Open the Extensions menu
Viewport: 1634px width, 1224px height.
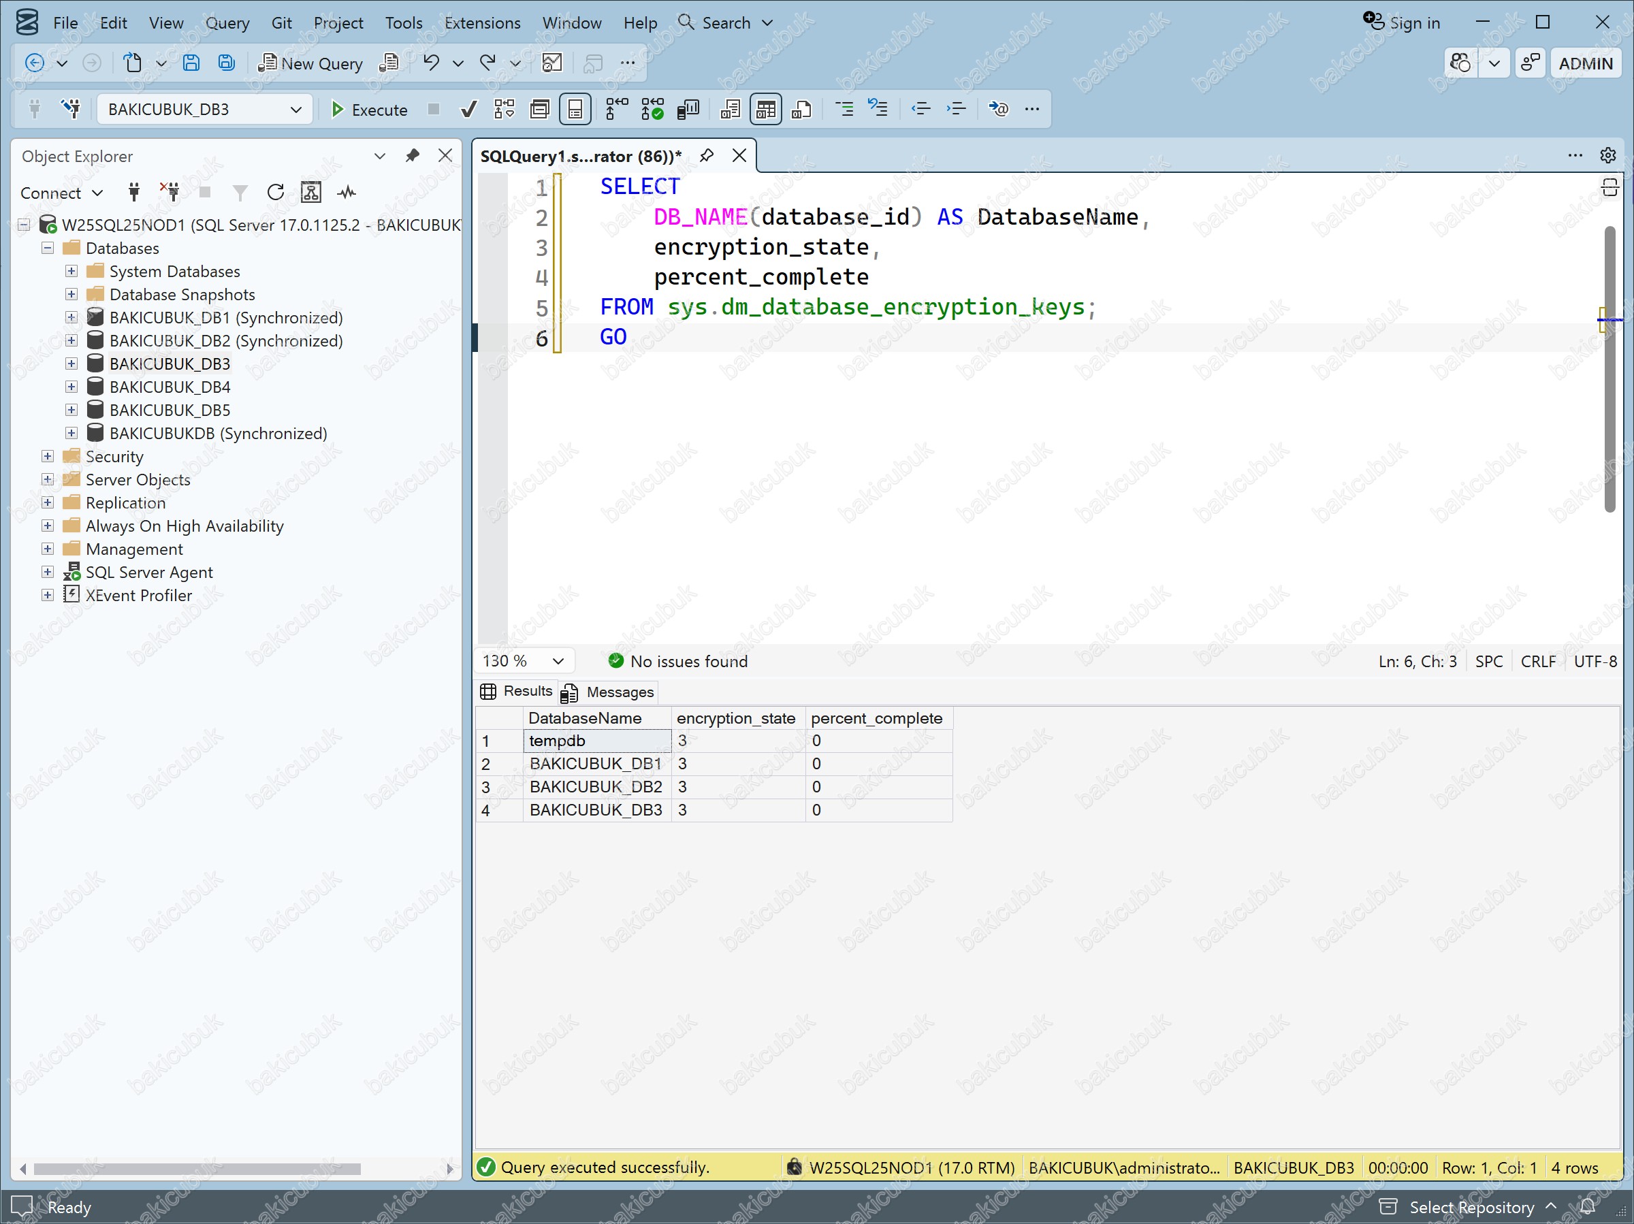click(x=482, y=23)
